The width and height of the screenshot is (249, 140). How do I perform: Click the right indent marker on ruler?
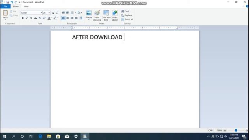(177, 28)
